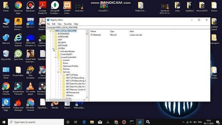The width and height of the screenshot is (222, 125).
Task: Select the Removed Apps Chrome shortcut
Action: pyautogui.click(x=18, y=7)
